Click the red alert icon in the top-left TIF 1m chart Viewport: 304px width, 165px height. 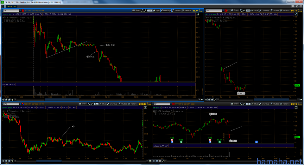pyautogui.click(x=23, y=10)
